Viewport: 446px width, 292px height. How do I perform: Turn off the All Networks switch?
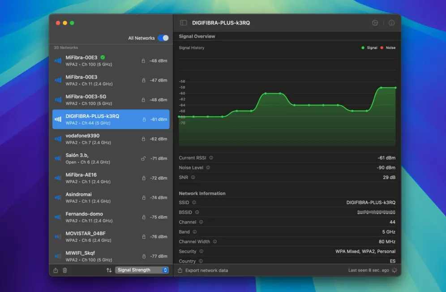tap(163, 38)
